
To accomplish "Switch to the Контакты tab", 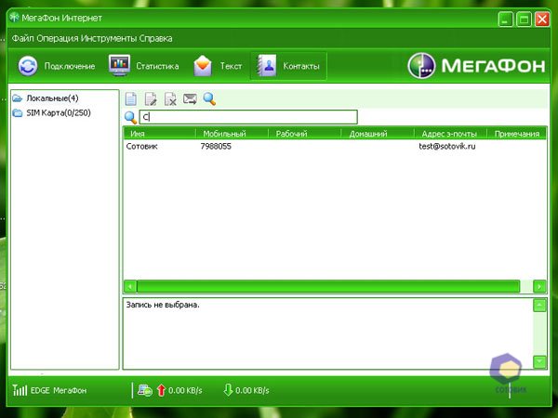I will tap(288, 66).
